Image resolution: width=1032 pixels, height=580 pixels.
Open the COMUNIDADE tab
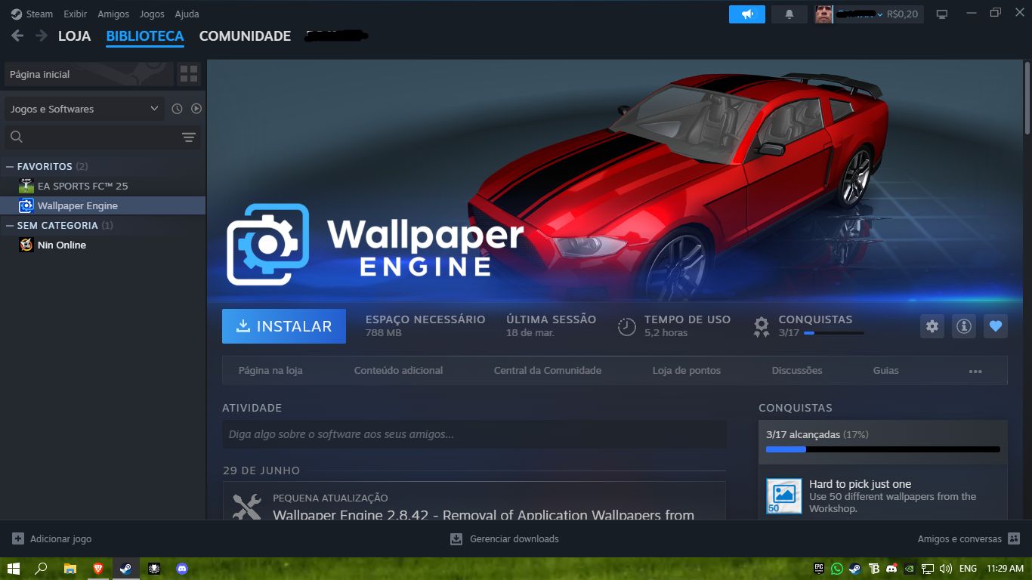click(x=245, y=35)
